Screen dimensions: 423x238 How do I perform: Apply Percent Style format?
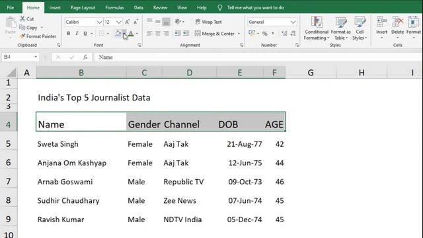click(265, 34)
